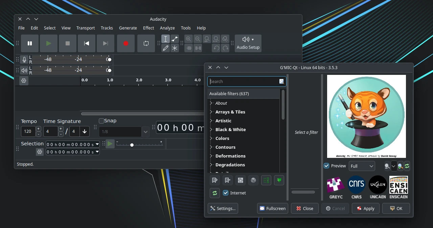Click Rename fave Abc icon

point(241,180)
